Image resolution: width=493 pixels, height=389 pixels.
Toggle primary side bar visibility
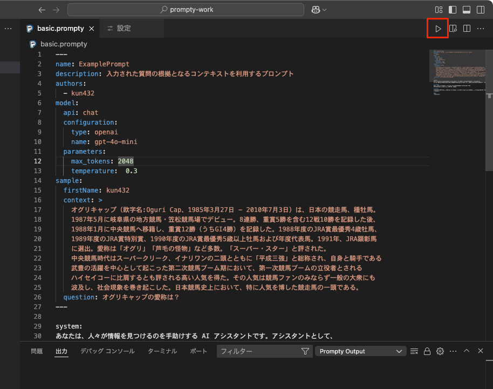(453, 10)
